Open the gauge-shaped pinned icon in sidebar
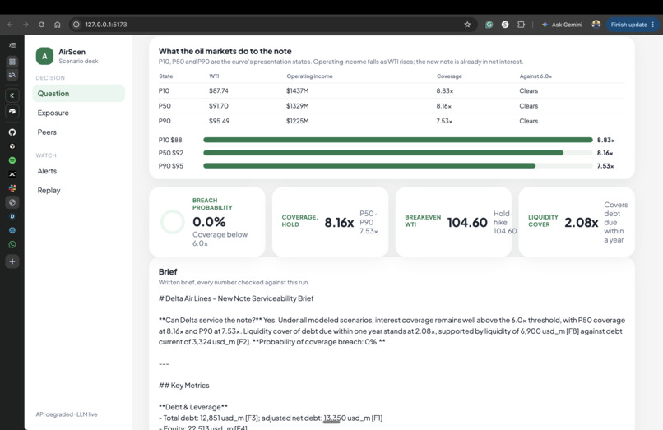 point(12,111)
